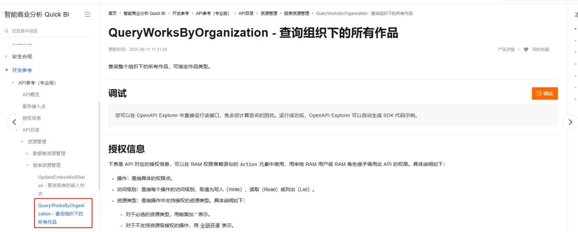Collapse the API参考（专业版） node

point(13,83)
